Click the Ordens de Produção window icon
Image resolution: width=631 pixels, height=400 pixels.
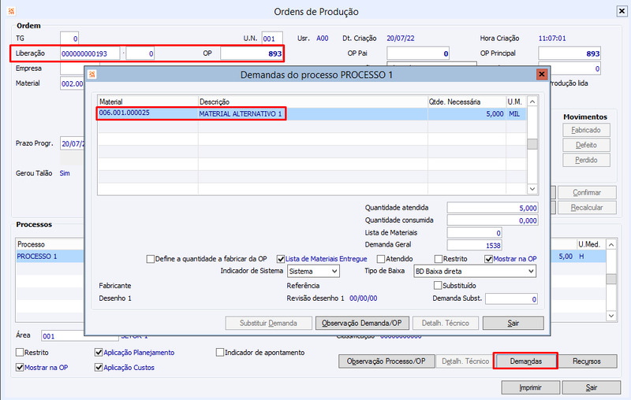pos(11,11)
